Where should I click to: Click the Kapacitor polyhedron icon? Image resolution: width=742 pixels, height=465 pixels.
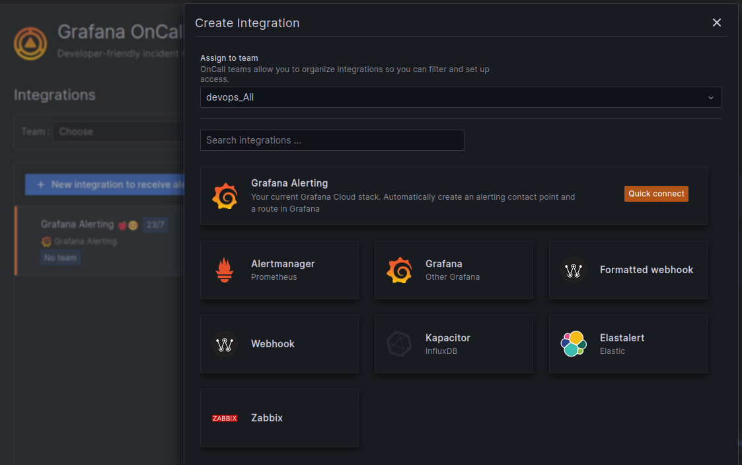[399, 344]
